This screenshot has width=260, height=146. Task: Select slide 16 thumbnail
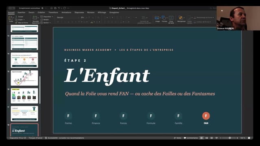[24, 96]
